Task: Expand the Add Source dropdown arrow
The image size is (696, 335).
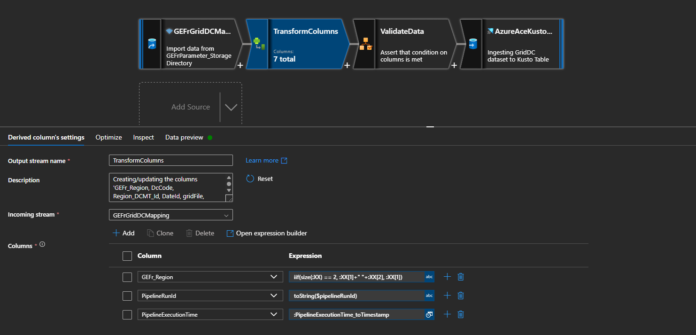Action: tap(231, 107)
